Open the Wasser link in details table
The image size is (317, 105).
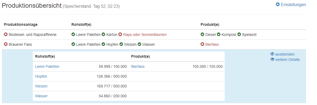tap(41, 96)
